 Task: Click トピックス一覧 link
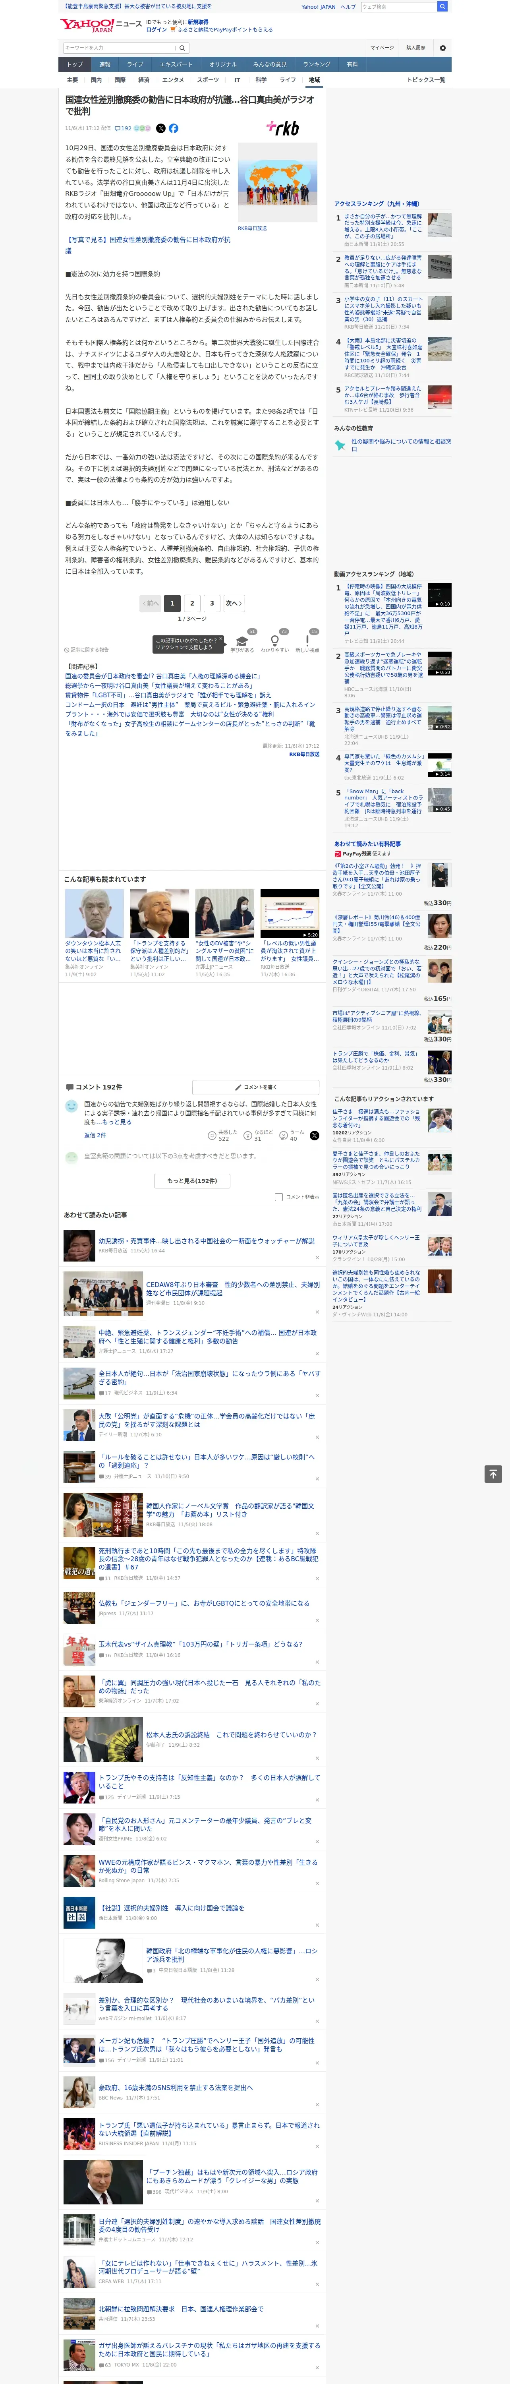426,79
